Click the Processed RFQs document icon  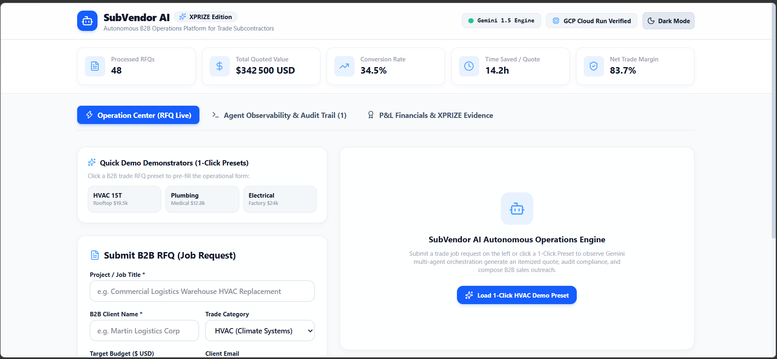(x=95, y=66)
